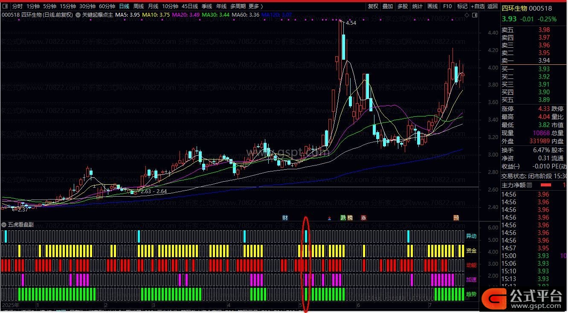The width and height of the screenshot is (569, 313).
Task: Click the MA5: 3.95 moving average label
Action: click(128, 14)
